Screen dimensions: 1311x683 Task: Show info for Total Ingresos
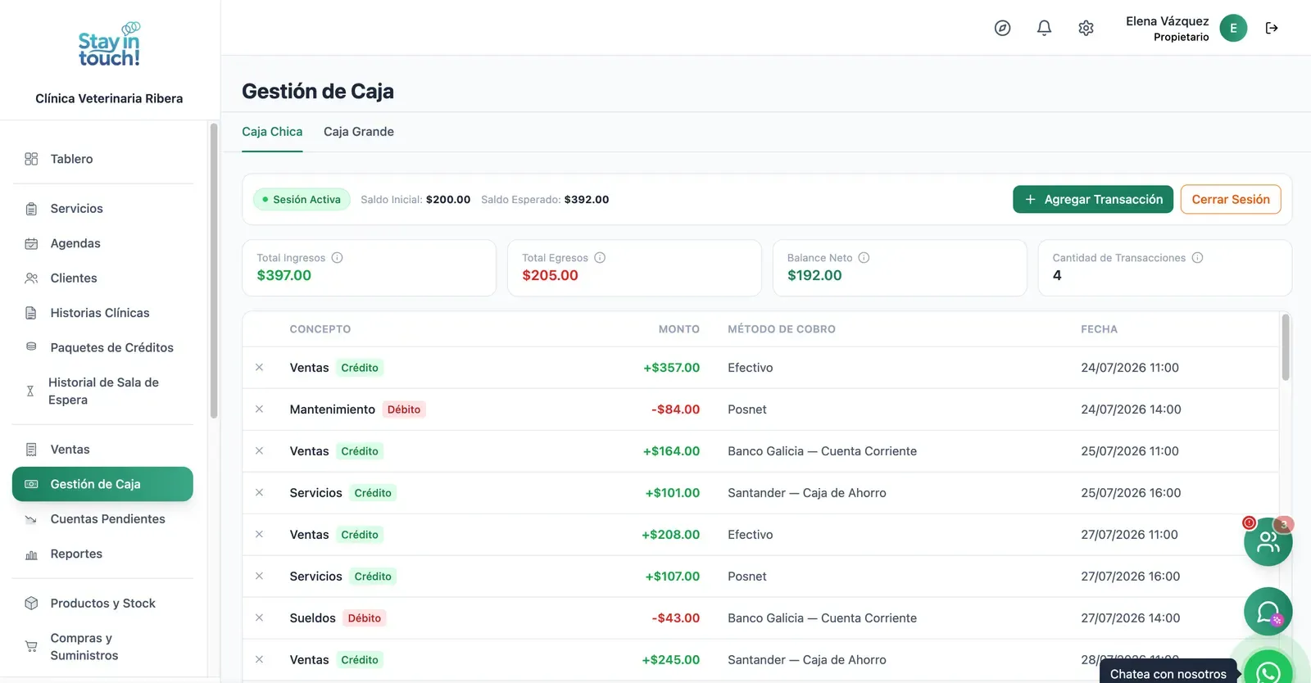click(x=337, y=257)
